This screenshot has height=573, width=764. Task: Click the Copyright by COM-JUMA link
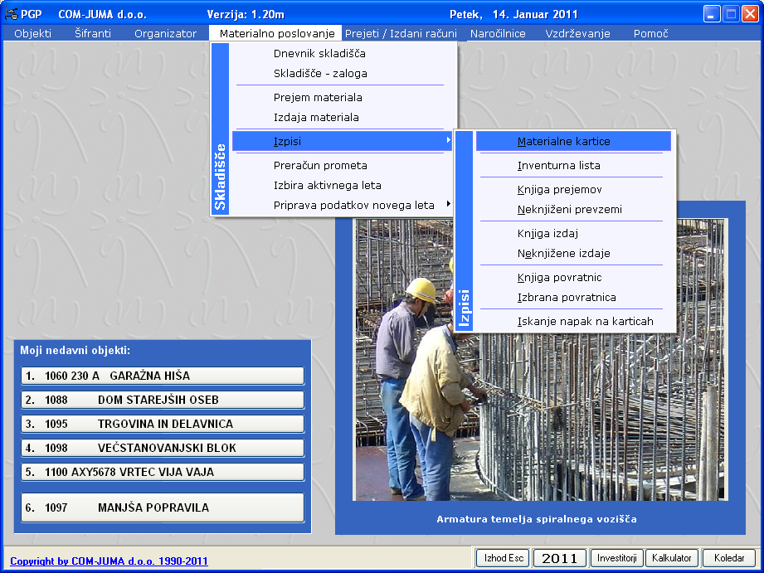[109, 561]
